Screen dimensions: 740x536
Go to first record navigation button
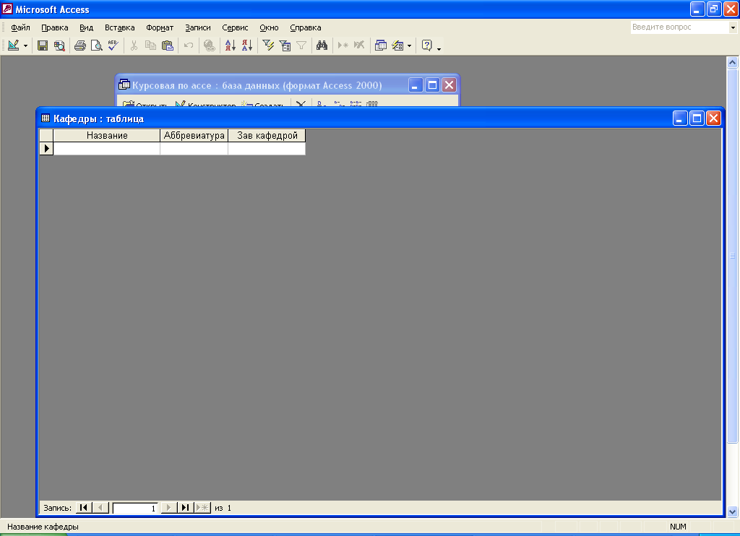pyautogui.click(x=84, y=508)
